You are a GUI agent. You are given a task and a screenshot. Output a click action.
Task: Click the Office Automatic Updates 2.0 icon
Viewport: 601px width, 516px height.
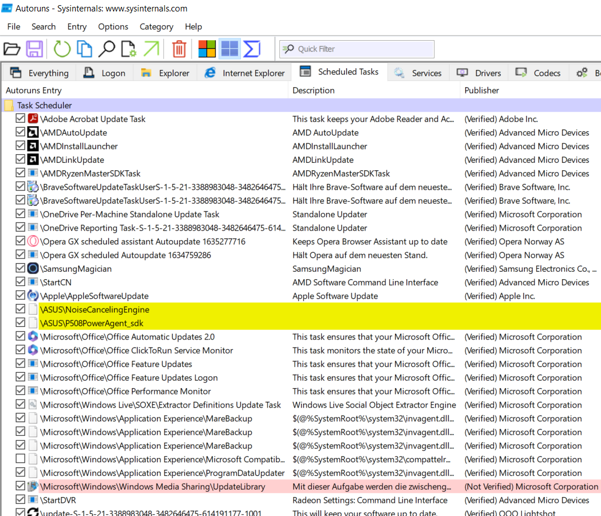pyautogui.click(x=33, y=337)
